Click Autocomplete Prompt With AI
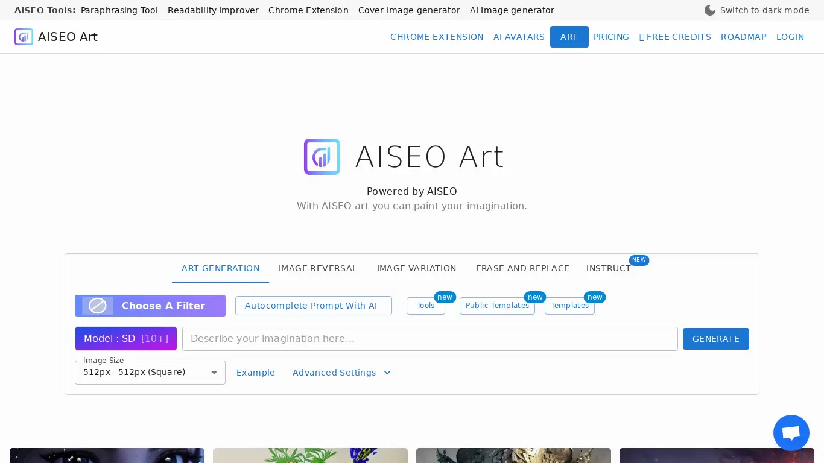The height and width of the screenshot is (463, 824). tap(314, 306)
